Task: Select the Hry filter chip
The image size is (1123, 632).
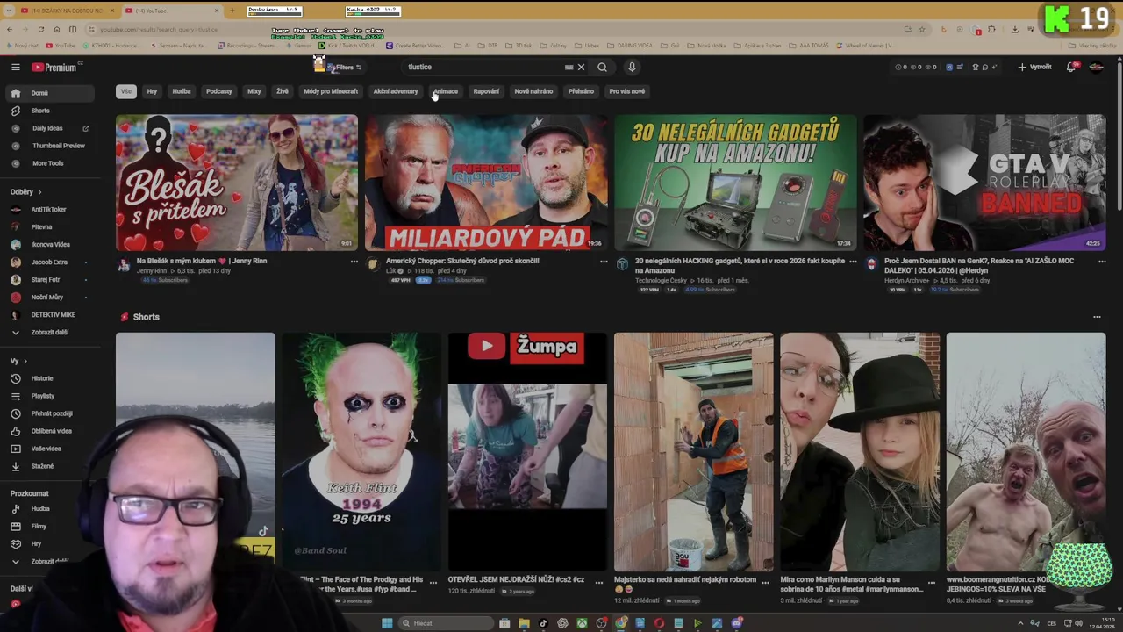Action: click(x=152, y=91)
